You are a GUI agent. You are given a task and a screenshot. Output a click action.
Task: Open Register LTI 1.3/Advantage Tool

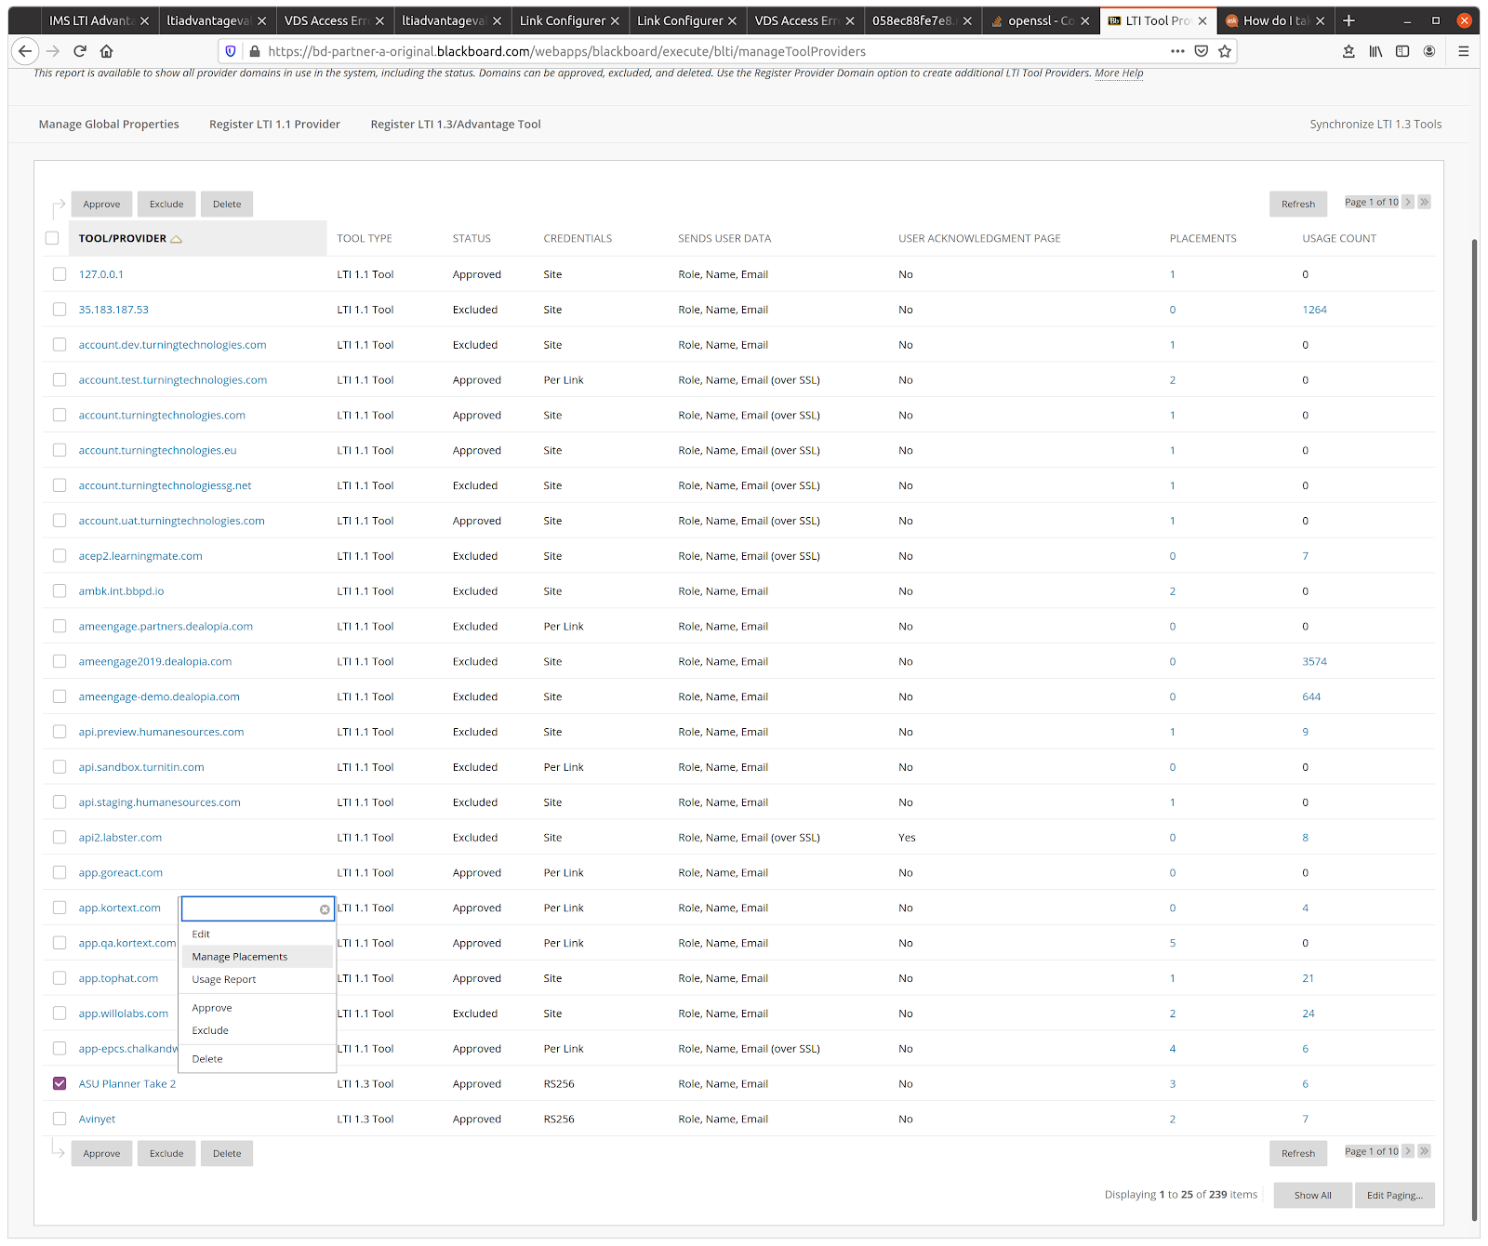tap(456, 124)
